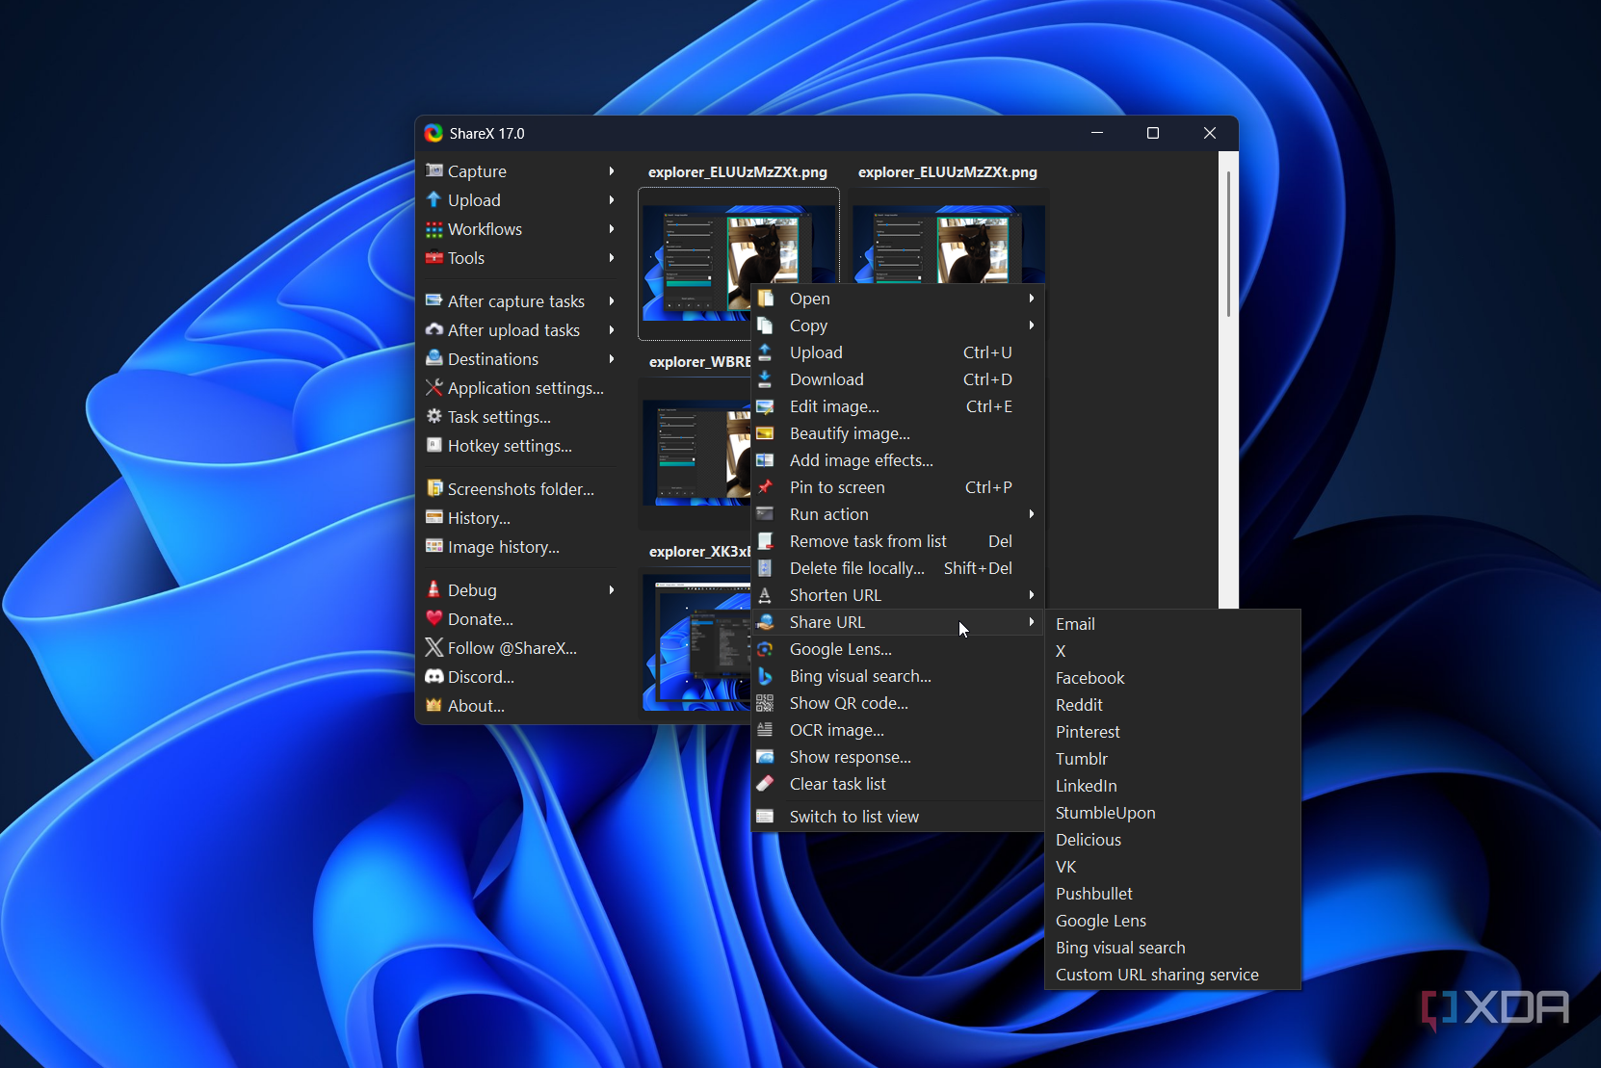Select Facebook in the Share URL submenu
This screenshot has height=1068, width=1601.
(x=1089, y=678)
